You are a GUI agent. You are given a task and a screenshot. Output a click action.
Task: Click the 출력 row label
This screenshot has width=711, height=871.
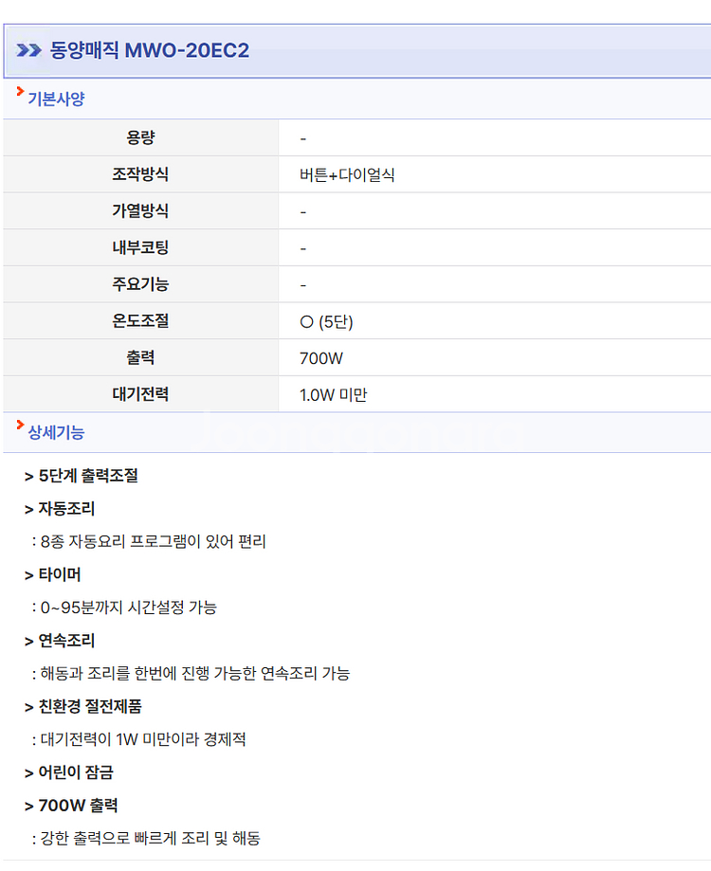pos(140,357)
